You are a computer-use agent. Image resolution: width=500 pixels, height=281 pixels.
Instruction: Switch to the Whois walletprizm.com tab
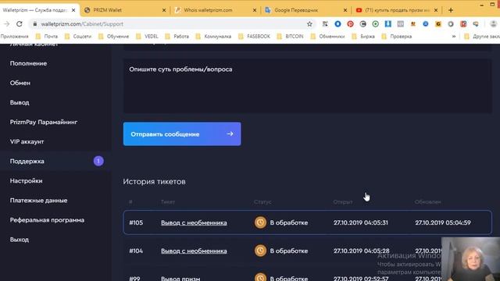tap(216, 10)
